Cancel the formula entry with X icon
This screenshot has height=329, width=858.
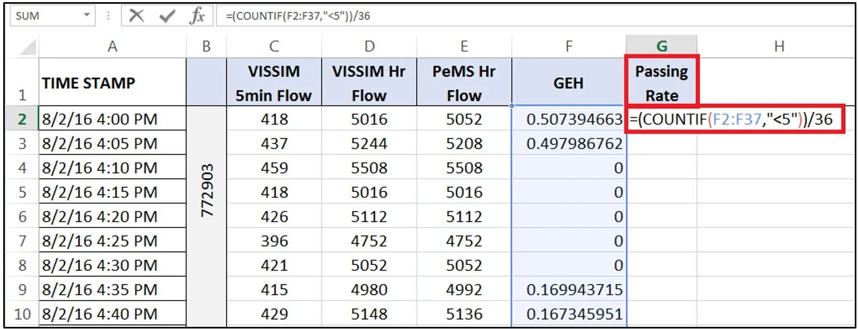137,16
